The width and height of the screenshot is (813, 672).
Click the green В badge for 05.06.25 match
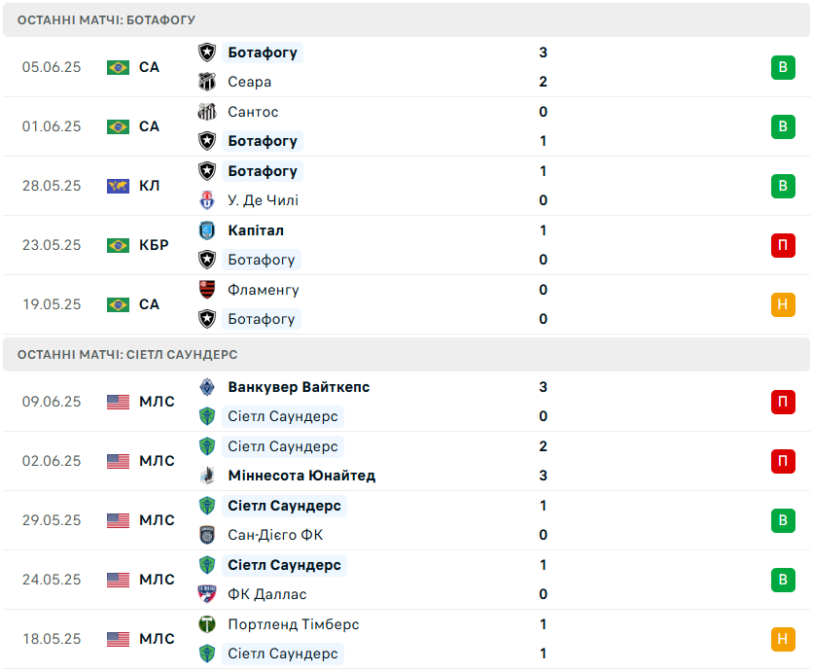point(783,67)
